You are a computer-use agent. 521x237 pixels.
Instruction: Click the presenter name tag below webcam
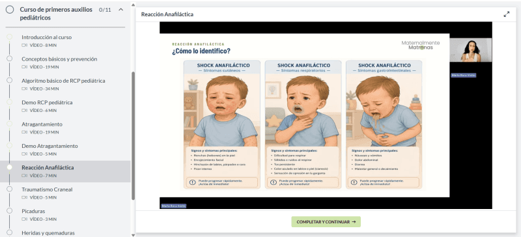coord(464,76)
